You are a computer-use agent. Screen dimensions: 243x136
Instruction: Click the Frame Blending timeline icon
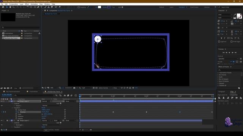point(68,96)
